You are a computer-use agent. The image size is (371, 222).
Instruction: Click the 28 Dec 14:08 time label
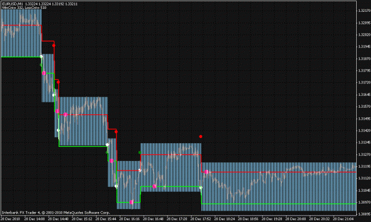(x=34, y=219)
